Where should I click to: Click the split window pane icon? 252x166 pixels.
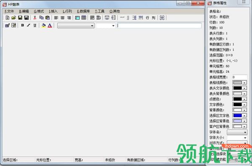[x=14, y=25]
